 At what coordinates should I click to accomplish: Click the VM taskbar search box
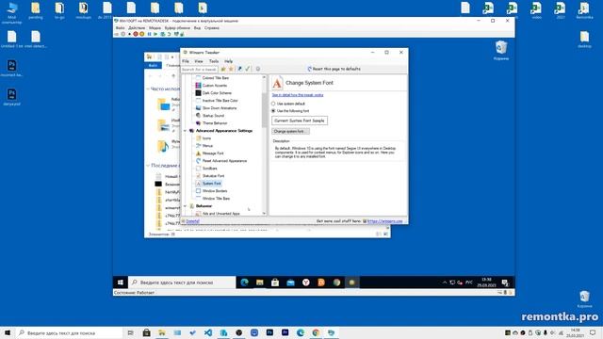(x=182, y=282)
